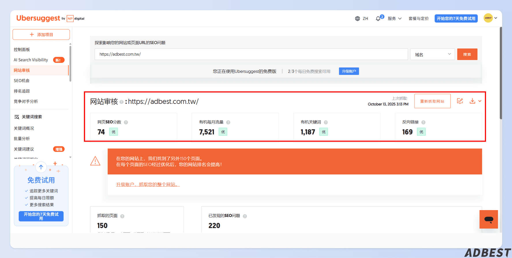Click 重新抓取网站 button
512x258 pixels.
[x=432, y=101]
